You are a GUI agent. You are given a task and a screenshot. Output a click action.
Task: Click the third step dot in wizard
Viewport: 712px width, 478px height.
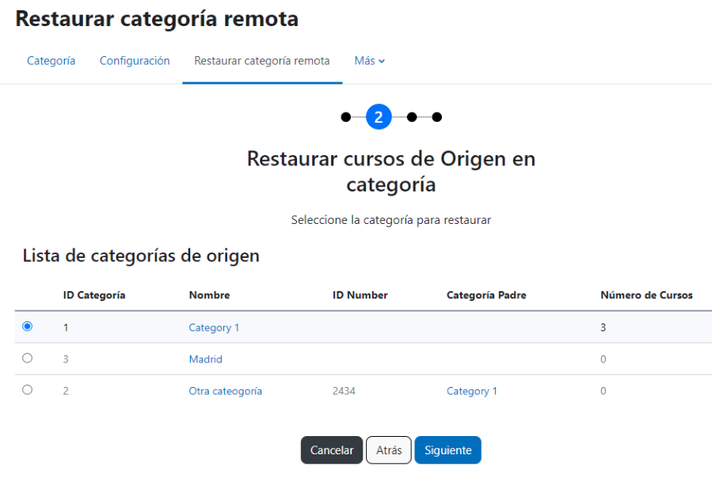coord(412,117)
